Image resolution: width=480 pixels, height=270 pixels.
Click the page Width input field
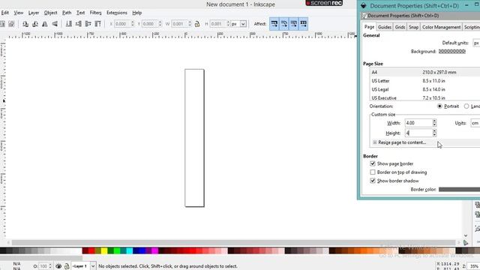(418, 123)
